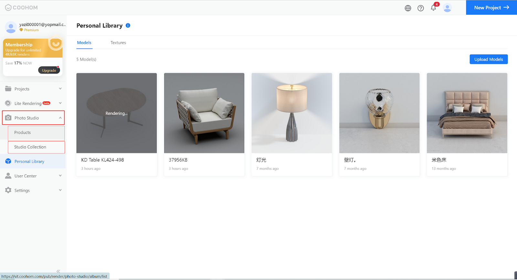Collapse the Photo Studio chevron
This screenshot has width=517, height=280.
click(x=60, y=118)
